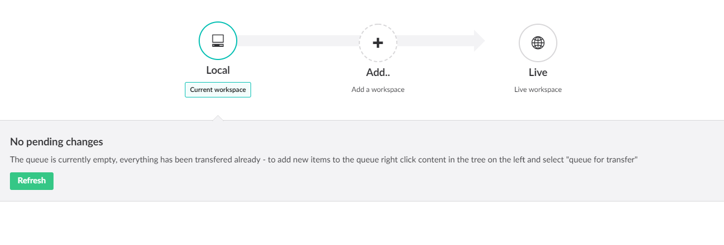Refresh the pending changes queue
The image size is (724, 245).
31,181
